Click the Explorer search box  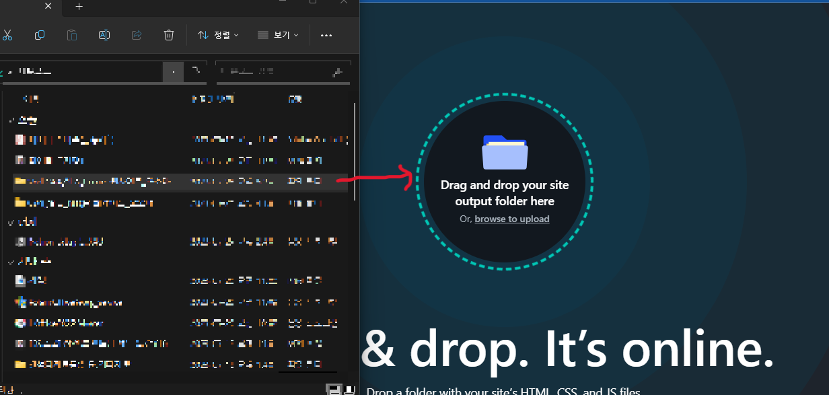(283, 71)
